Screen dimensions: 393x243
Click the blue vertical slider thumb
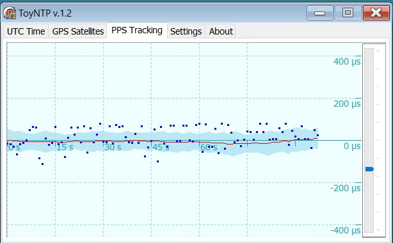click(x=369, y=169)
